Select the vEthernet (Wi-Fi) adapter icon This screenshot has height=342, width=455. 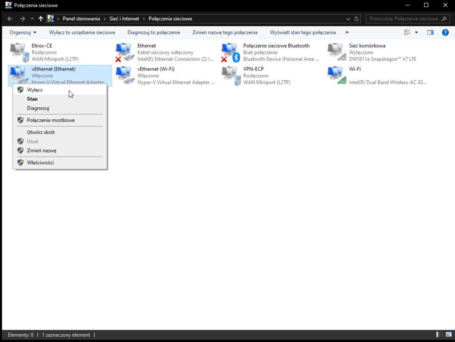(124, 75)
